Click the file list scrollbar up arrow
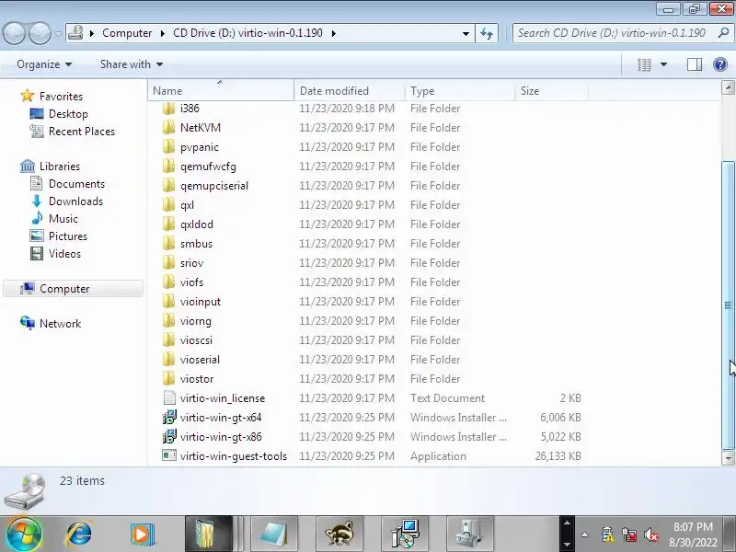 728,87
